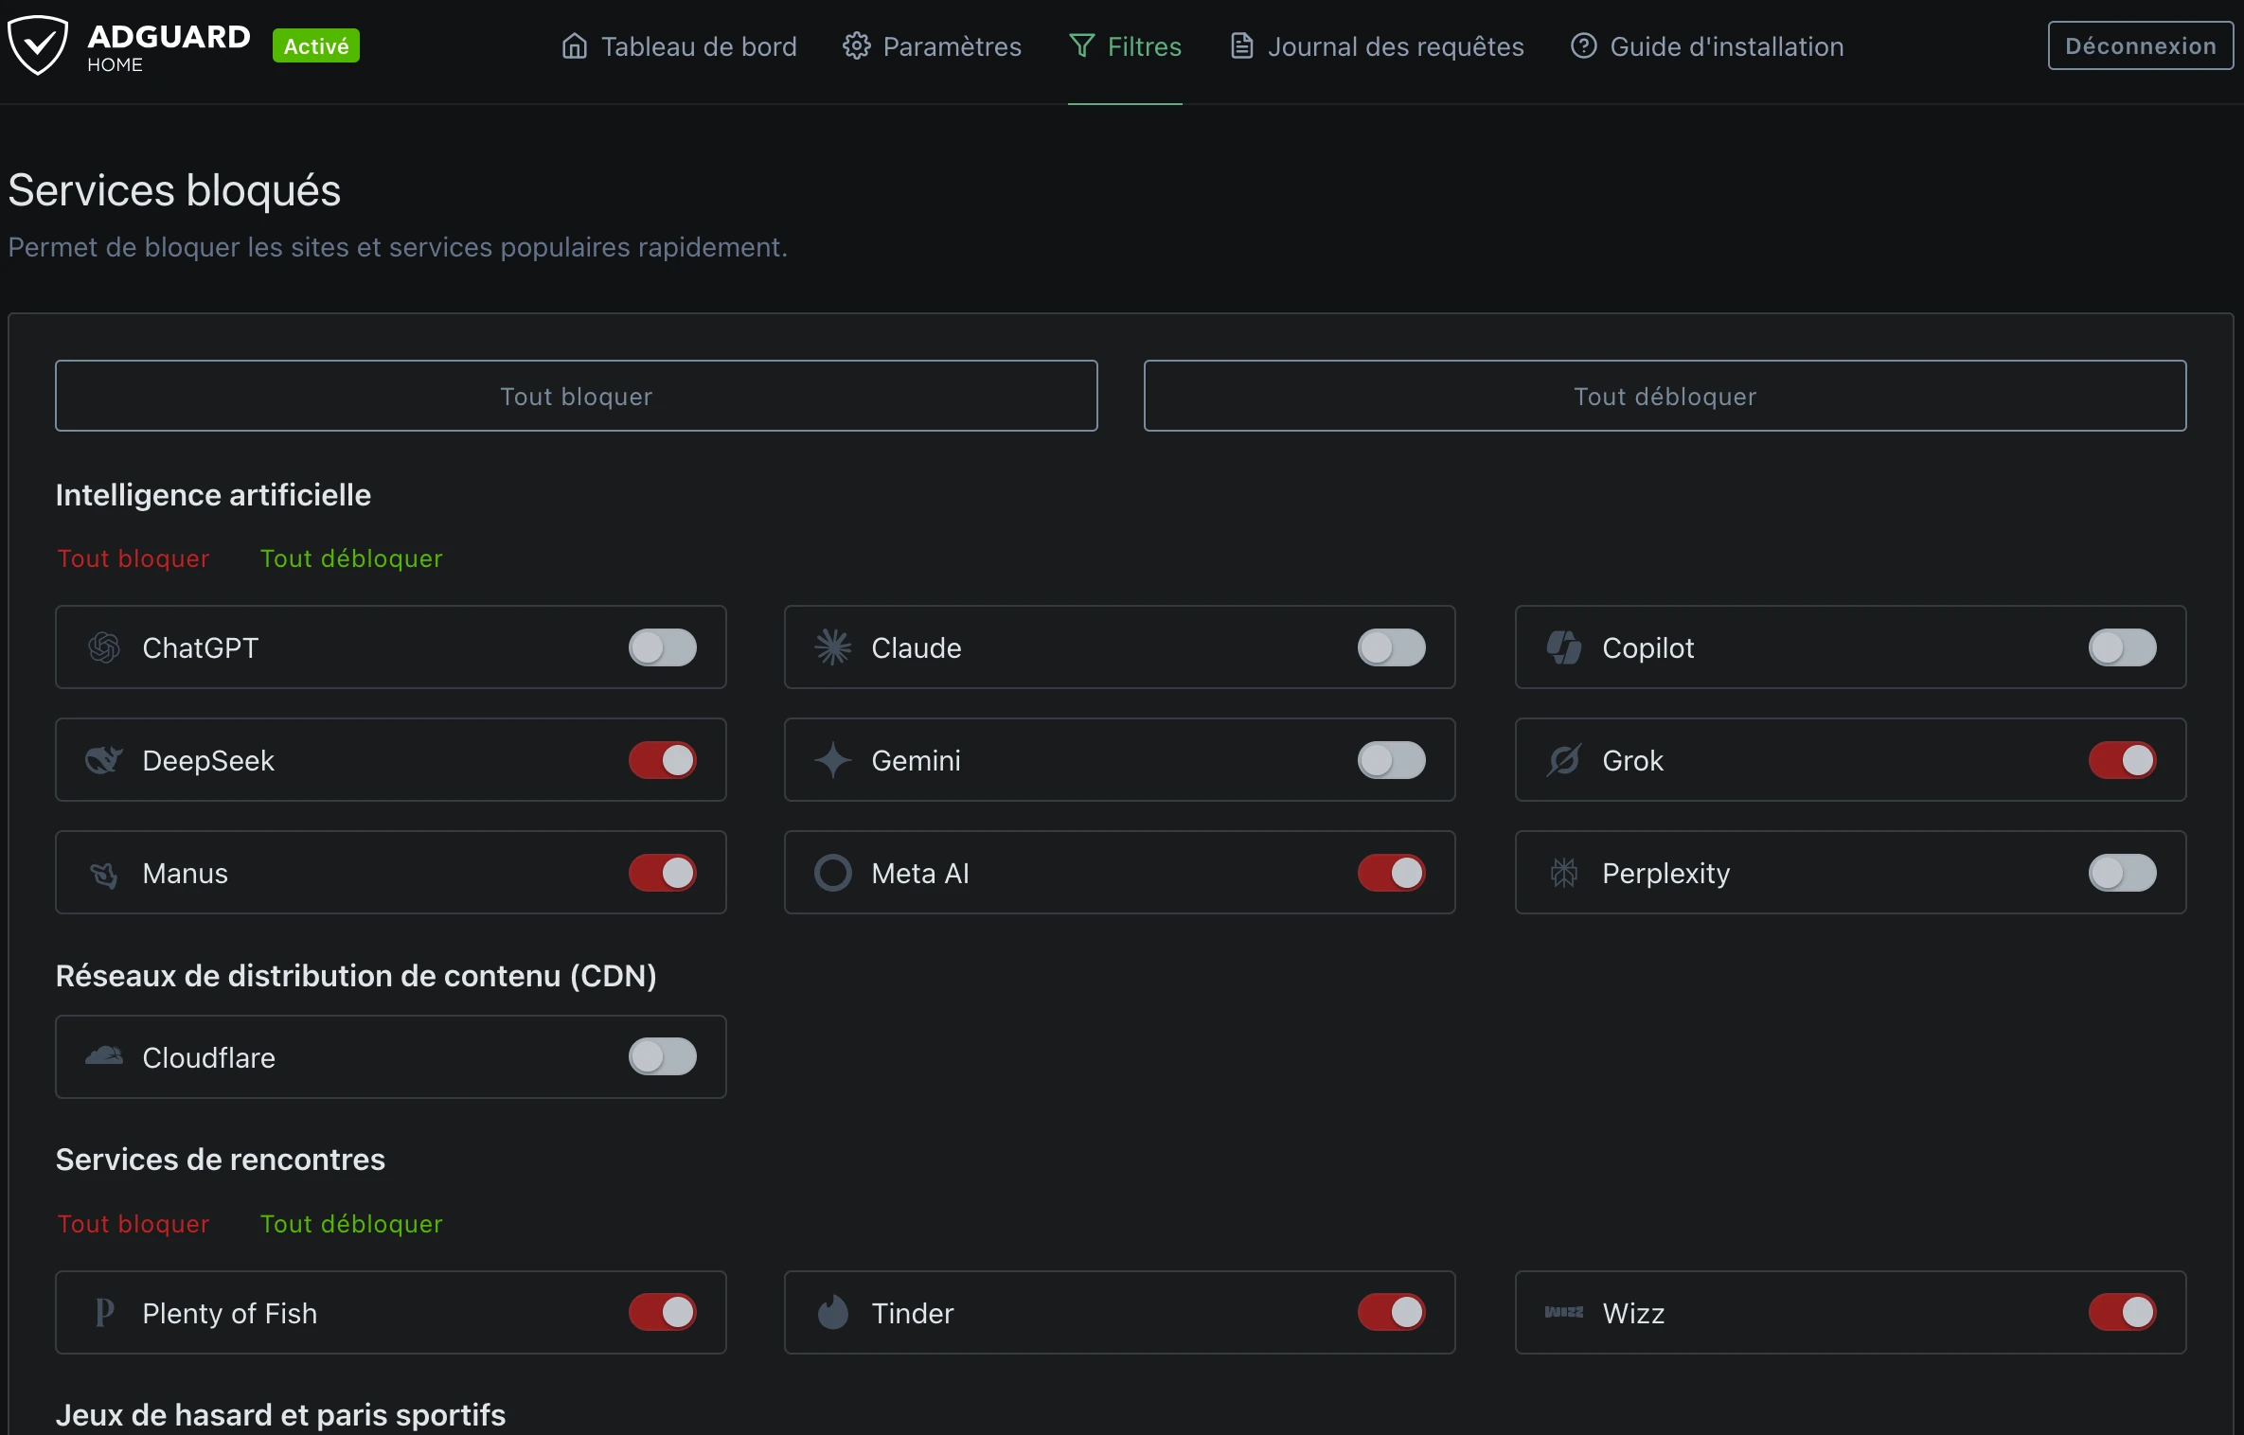This screenshot has width=2244, height=1435.
Task: Open the Filtres menu
Action: tap(1125, 46)
